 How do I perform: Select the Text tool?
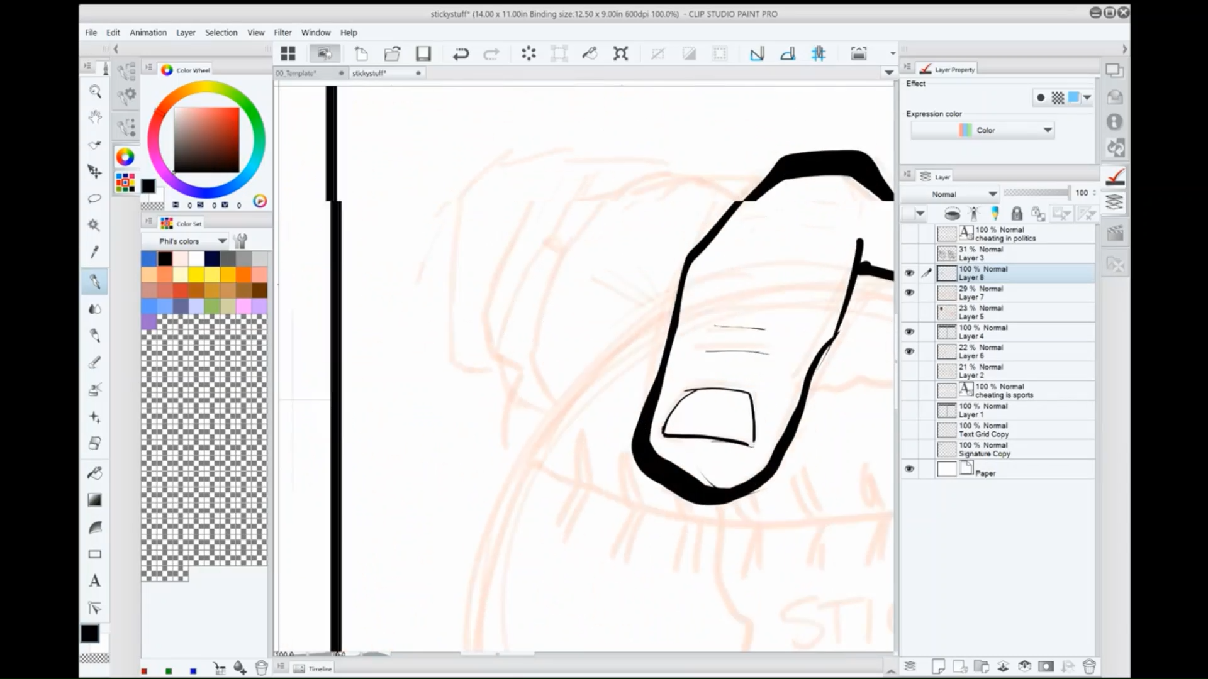point(95,581)
